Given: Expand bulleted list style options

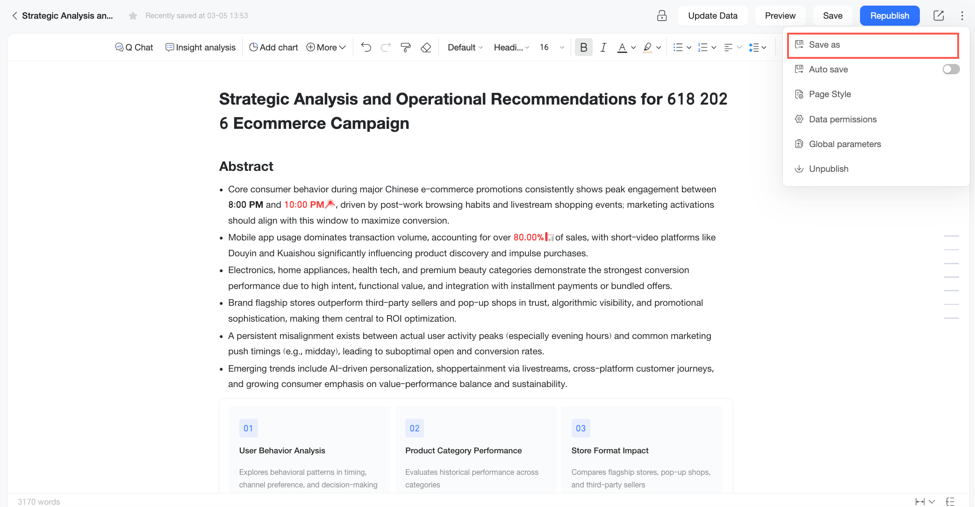Looking at the screenshot, I should click(689, 48).
